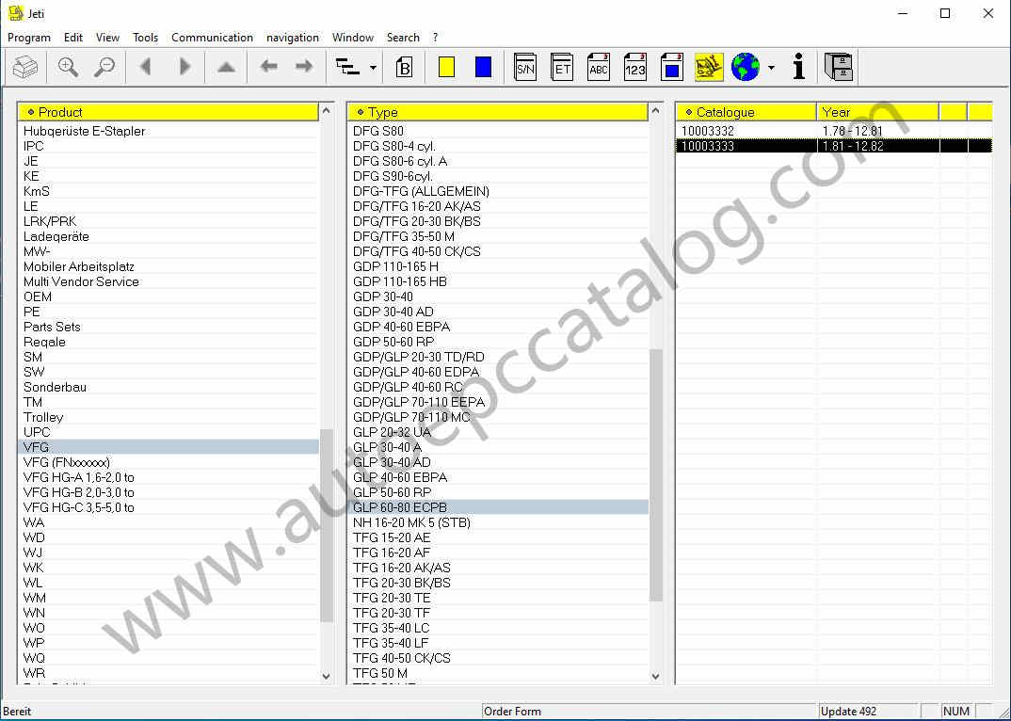Select product 'Hubgerüste E-Stapler'
Viewport: 1011px width, 721px height.
(x=168, y=131)
